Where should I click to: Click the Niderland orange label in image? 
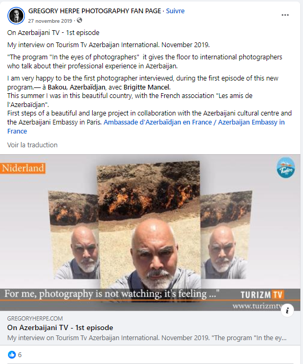[x=23, y=168]
